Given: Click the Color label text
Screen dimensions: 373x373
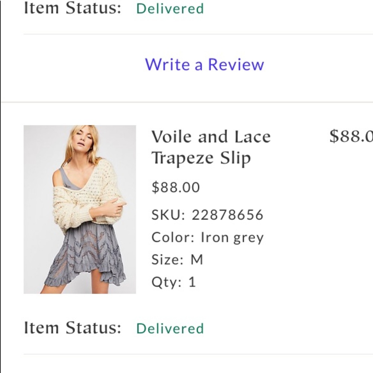Looking at the screenshot, I should 171,236.
